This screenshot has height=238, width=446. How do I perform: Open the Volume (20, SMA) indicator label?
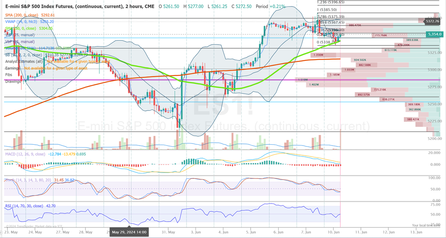point(21,48)
